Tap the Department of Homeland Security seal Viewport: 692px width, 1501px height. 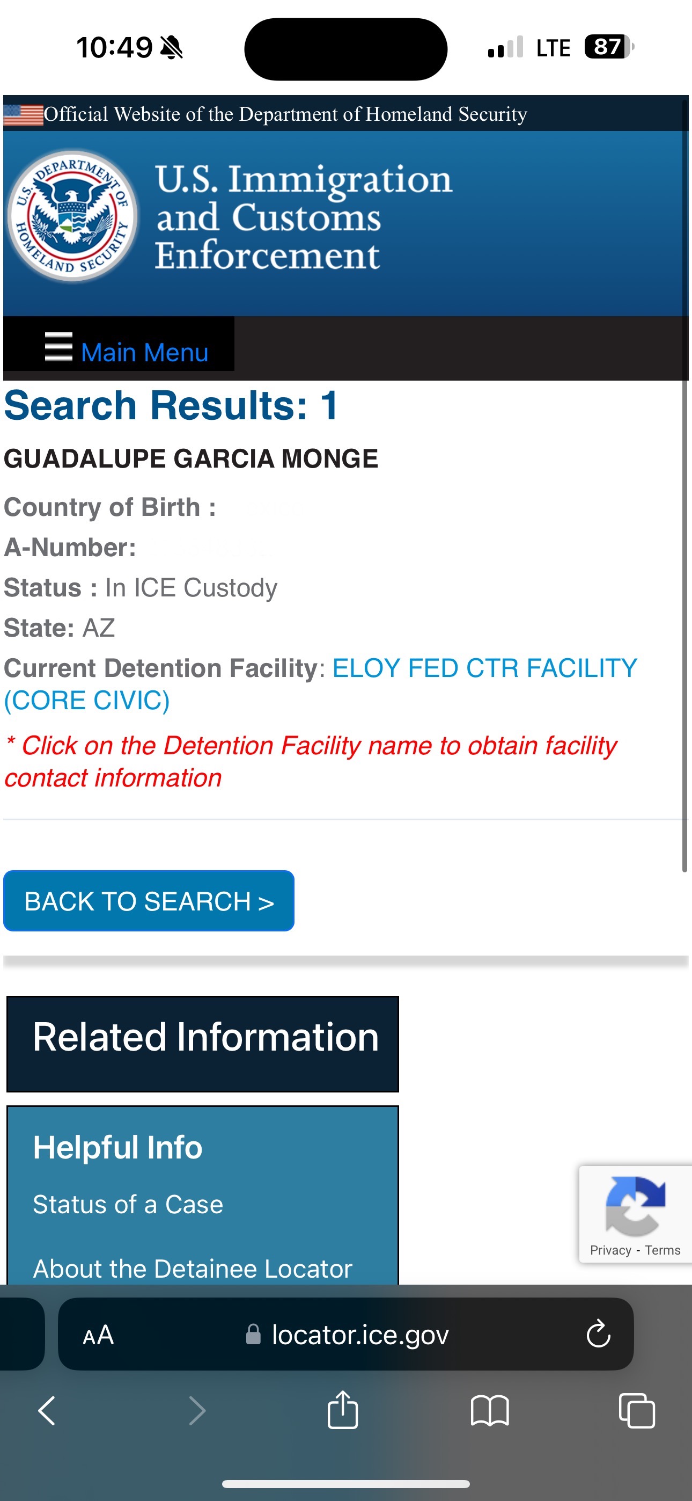(x=72, y=216)
